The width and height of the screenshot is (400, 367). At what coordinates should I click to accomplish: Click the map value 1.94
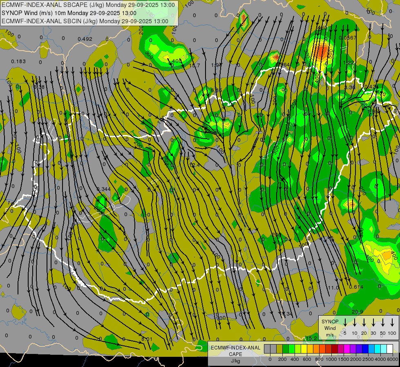[216, 65]
